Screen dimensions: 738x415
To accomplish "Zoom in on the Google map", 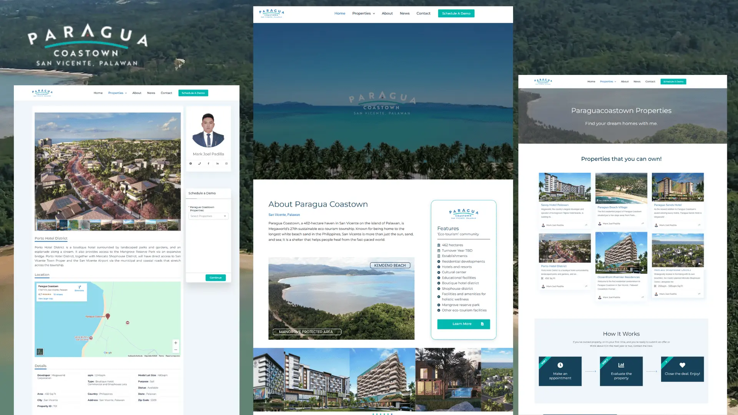I will click(x=176, y=343).
